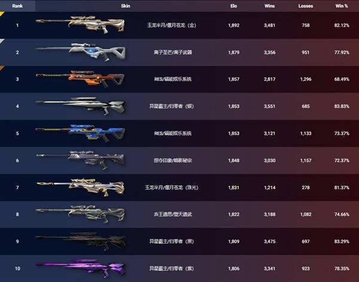Open the dark purple rank 6 sniper image

[x=80, y=160]
